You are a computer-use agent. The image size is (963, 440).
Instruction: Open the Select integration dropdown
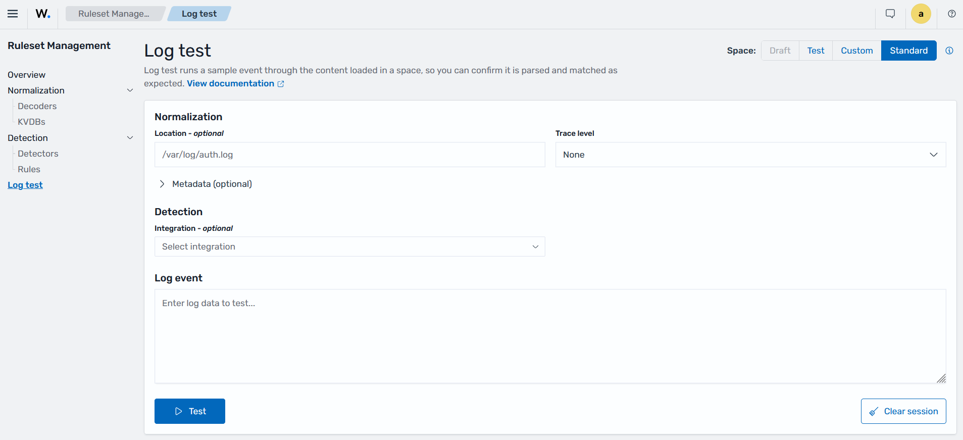click(349, 247)
